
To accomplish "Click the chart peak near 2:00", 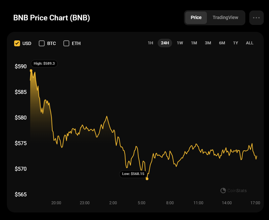I will (x=107, y=117).
